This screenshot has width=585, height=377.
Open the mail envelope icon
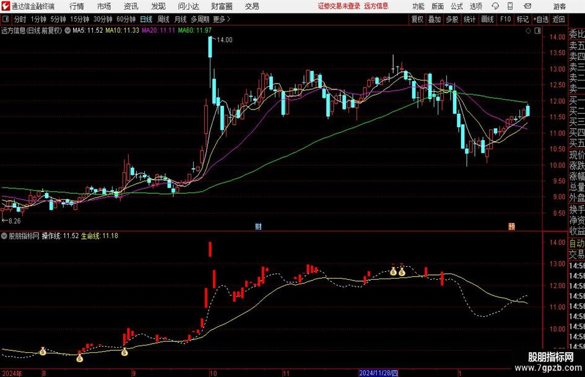coord(527,6)
